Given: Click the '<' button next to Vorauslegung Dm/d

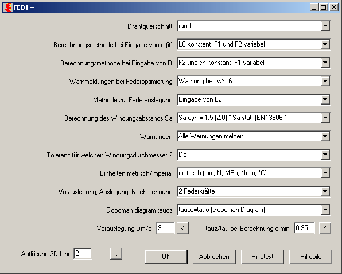Looking at the screenshot, I should click(x=182, y=229).
